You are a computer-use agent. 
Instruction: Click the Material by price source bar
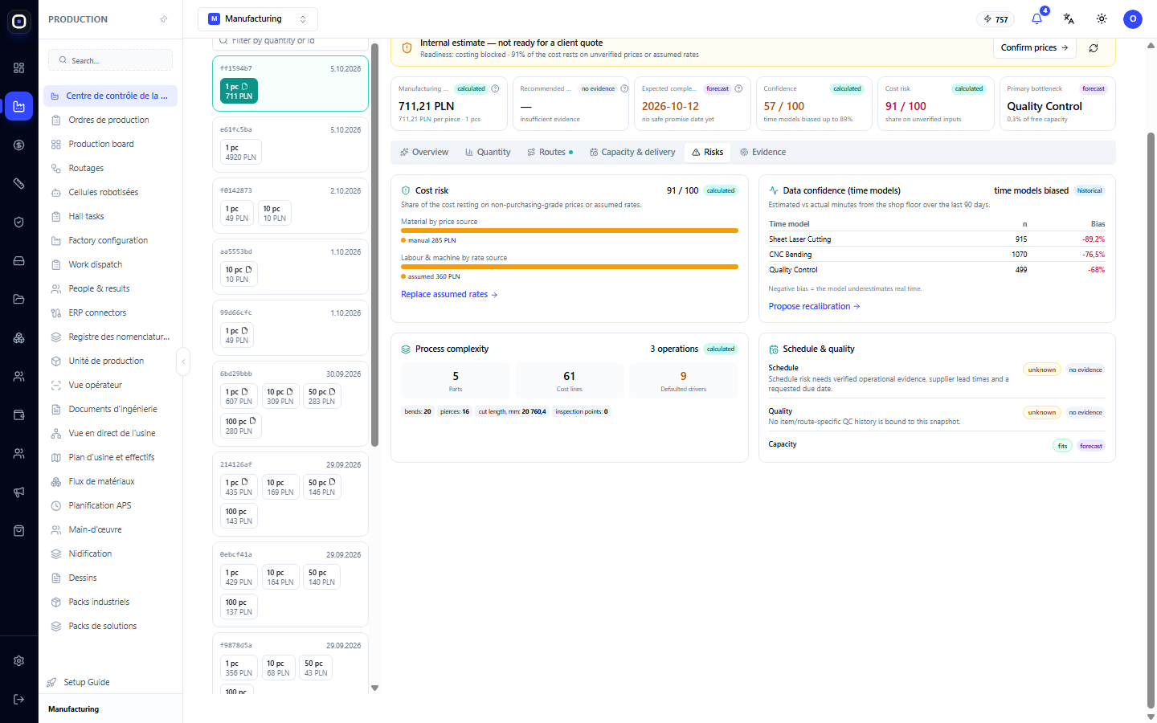click(570, 231)
